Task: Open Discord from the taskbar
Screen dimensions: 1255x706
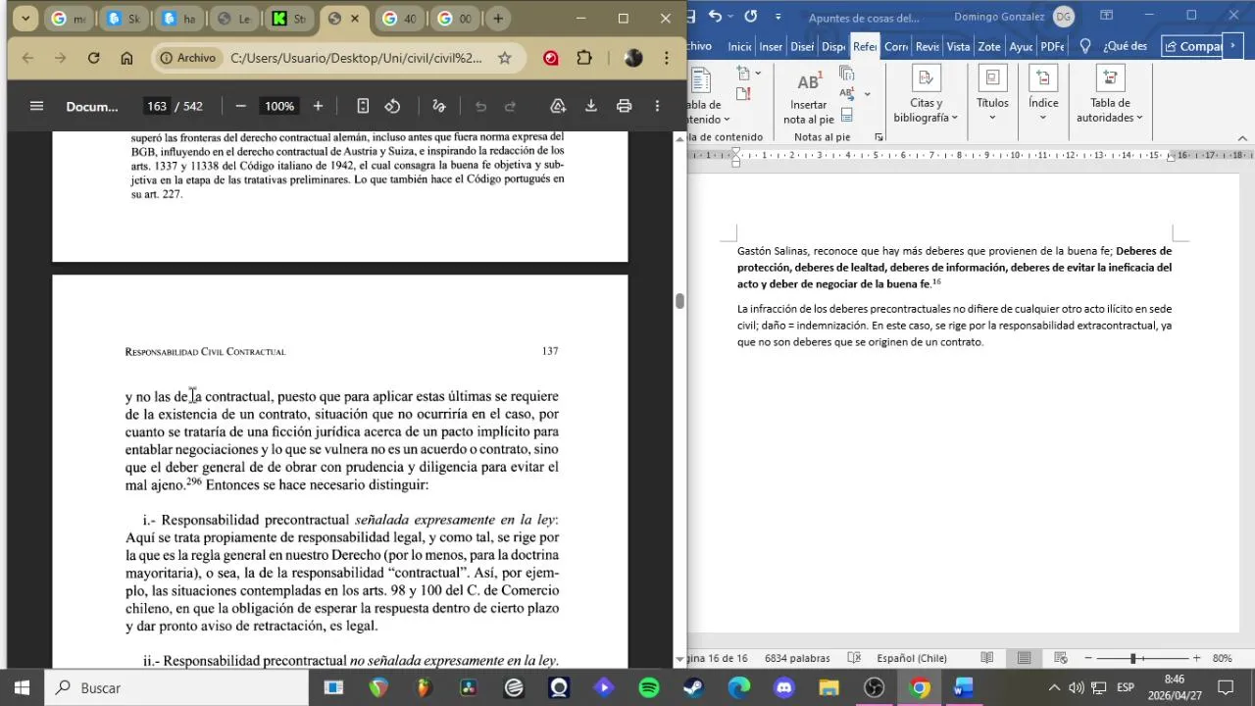Action: (x=784, y=688)
